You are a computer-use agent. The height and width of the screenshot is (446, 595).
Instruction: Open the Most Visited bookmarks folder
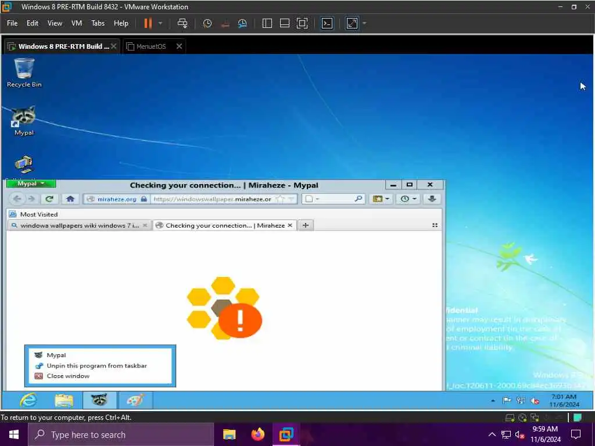tap(34, 214)
